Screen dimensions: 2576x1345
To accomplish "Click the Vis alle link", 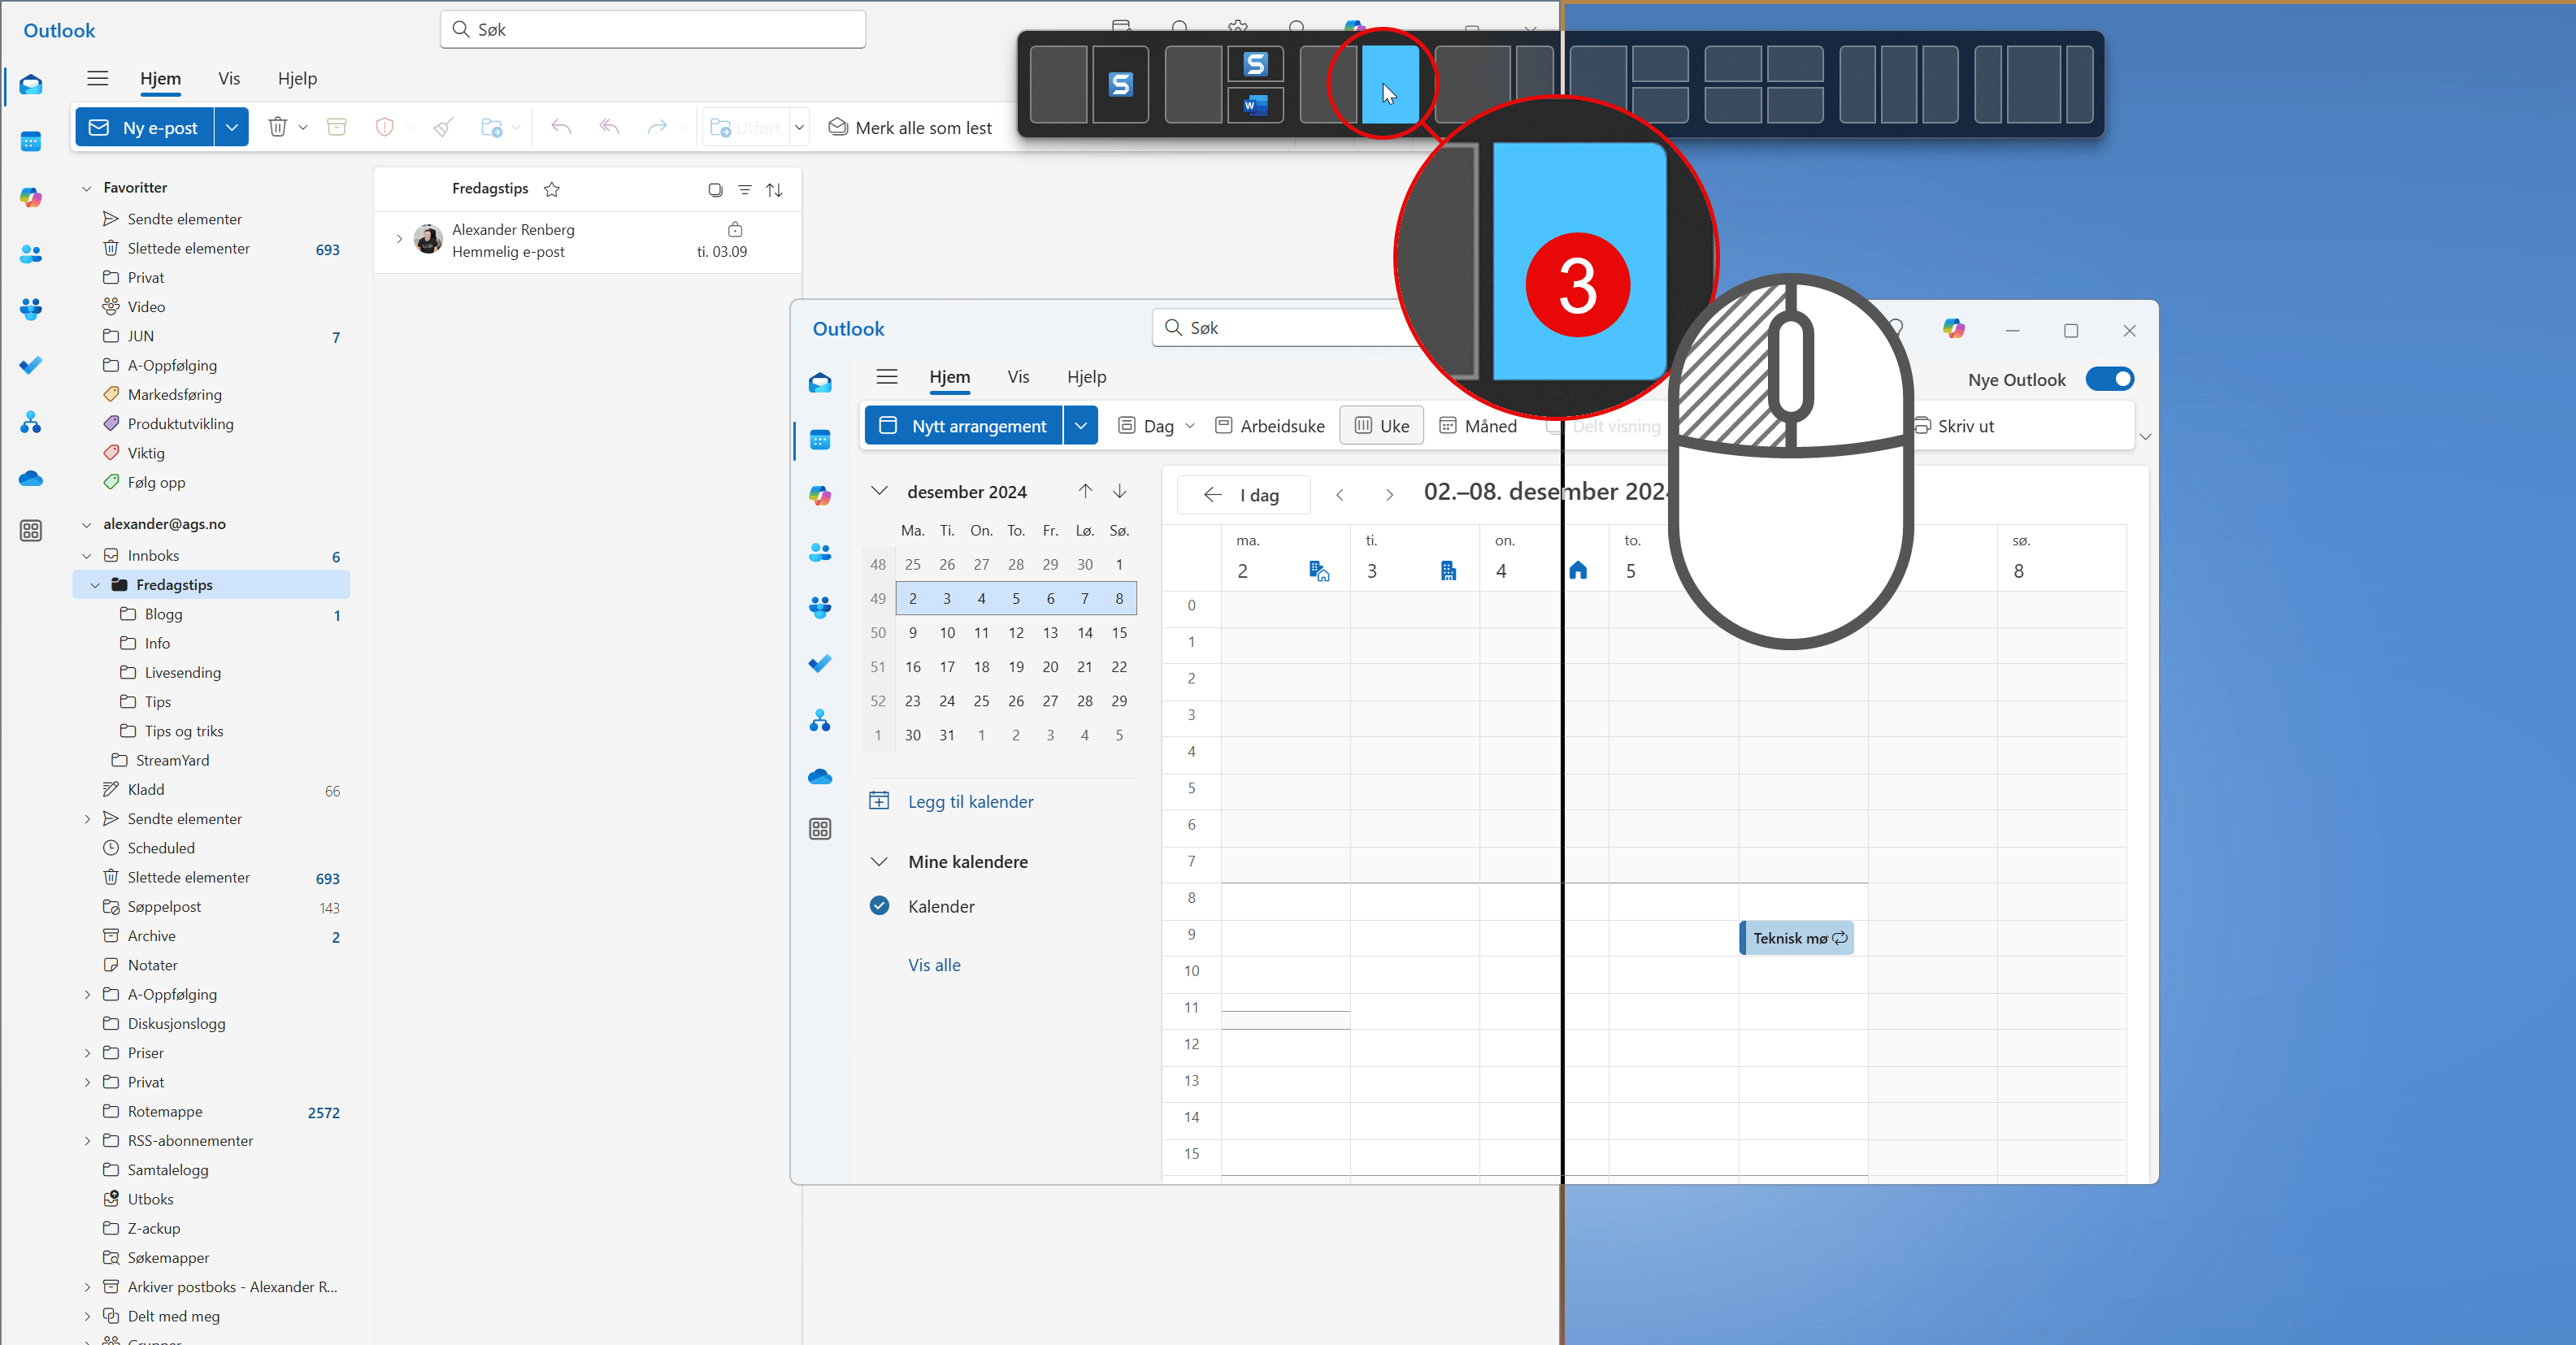I will click(934, 965).
